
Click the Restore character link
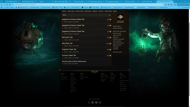point(117,35)
